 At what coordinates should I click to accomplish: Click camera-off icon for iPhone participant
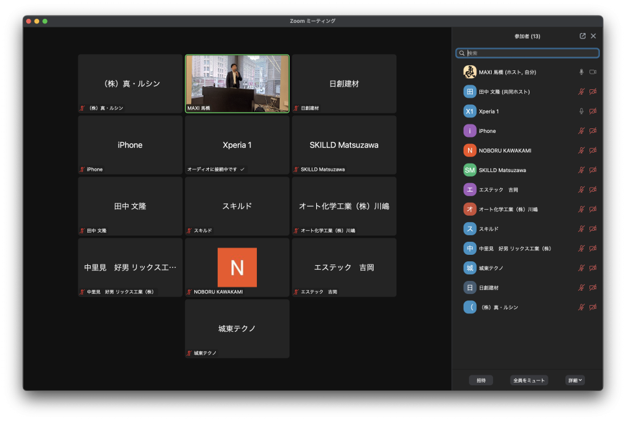(593, 131)
